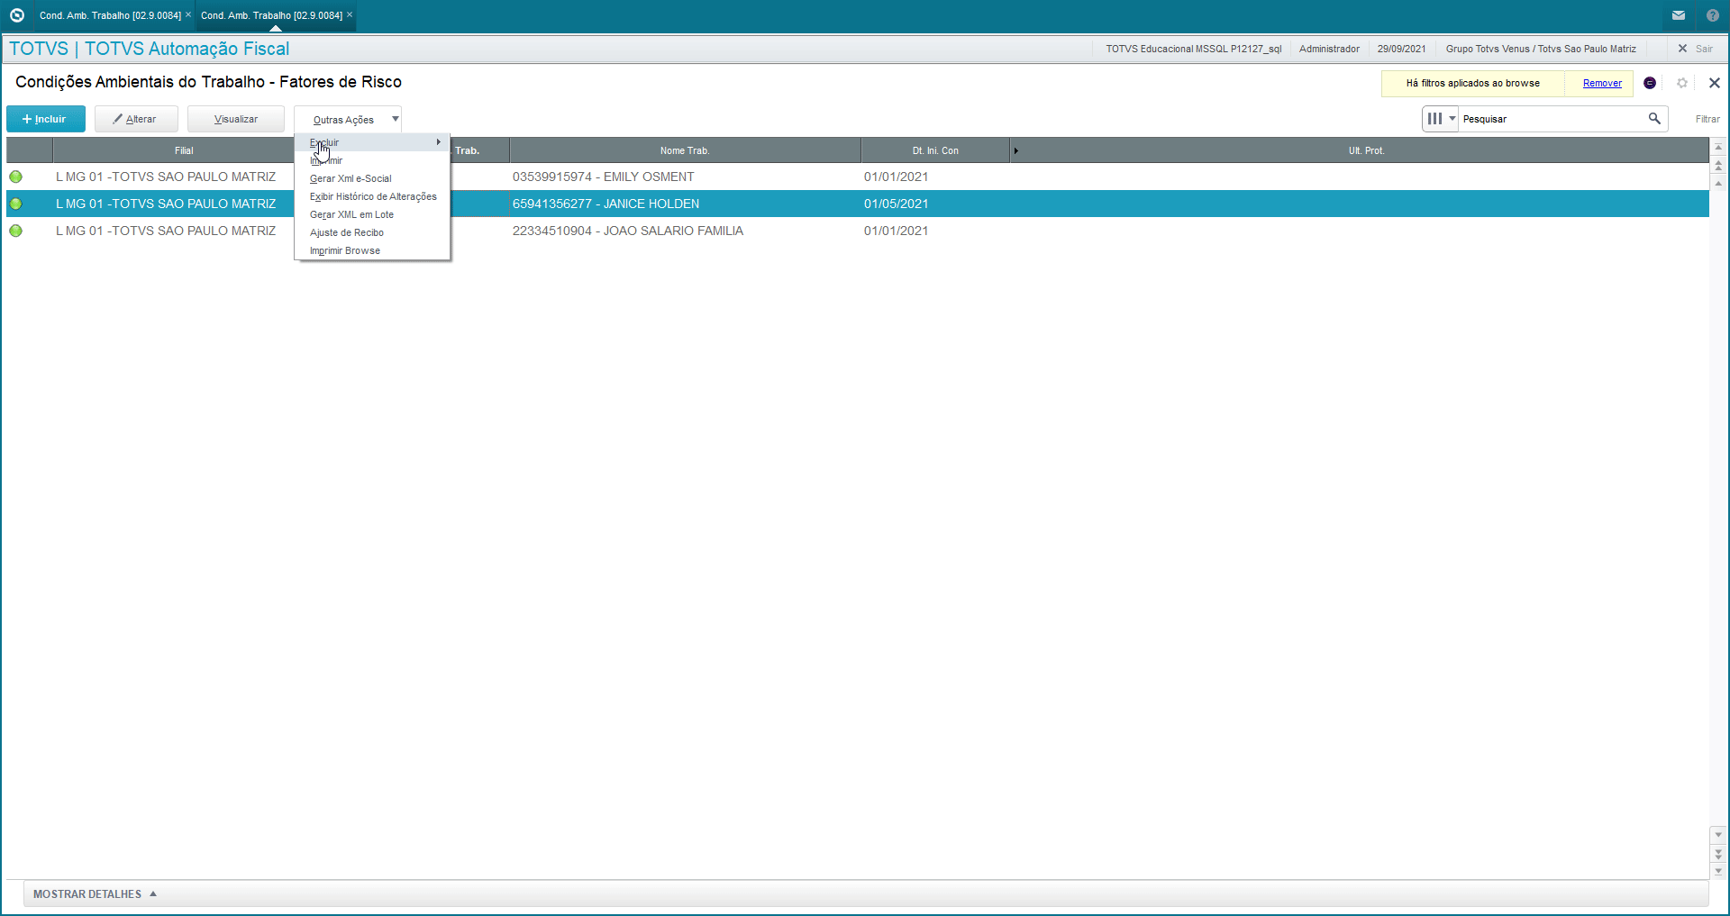1730x916 pixels.
Task: Click the Visualizar button
Action: (x=236, y=119)
